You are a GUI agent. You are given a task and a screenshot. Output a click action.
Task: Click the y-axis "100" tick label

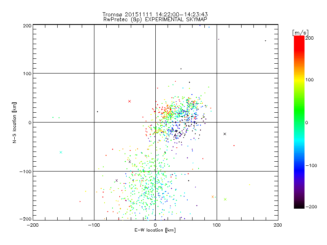tap(27, 73)
